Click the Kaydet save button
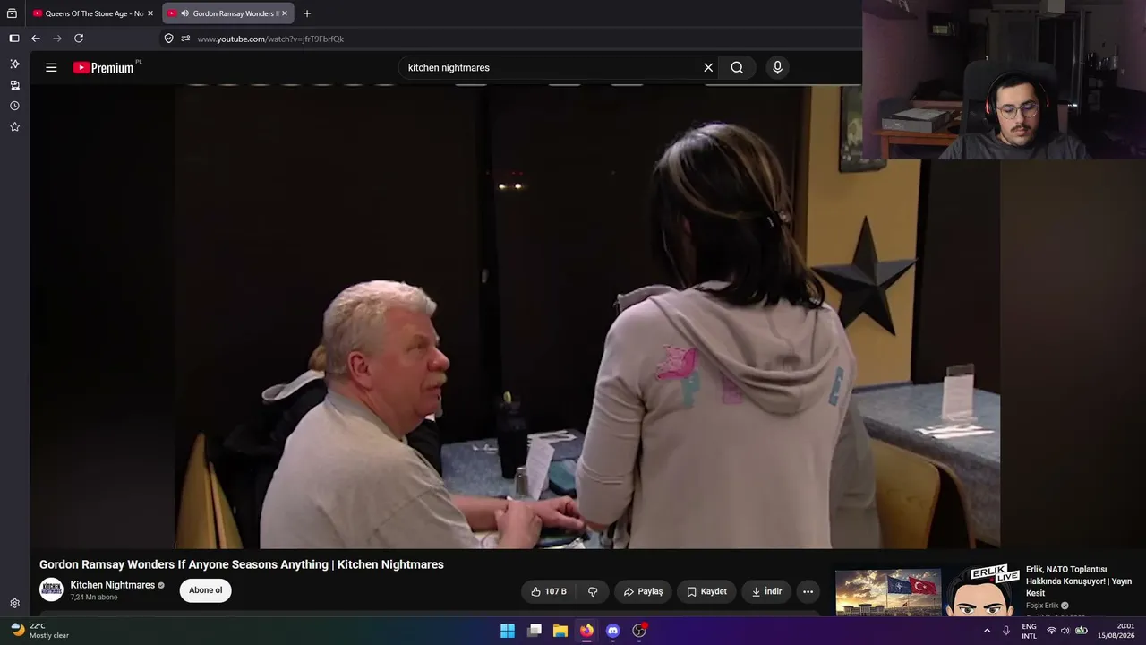Viewport: 1146px width, 645px height. coord(706,591)
